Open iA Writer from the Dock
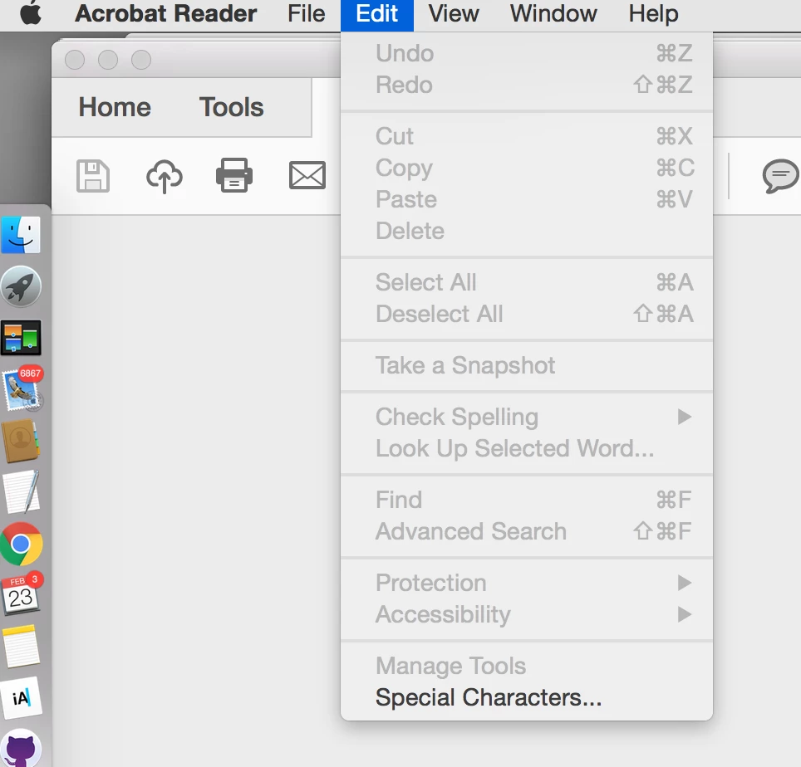 point(21,697)
